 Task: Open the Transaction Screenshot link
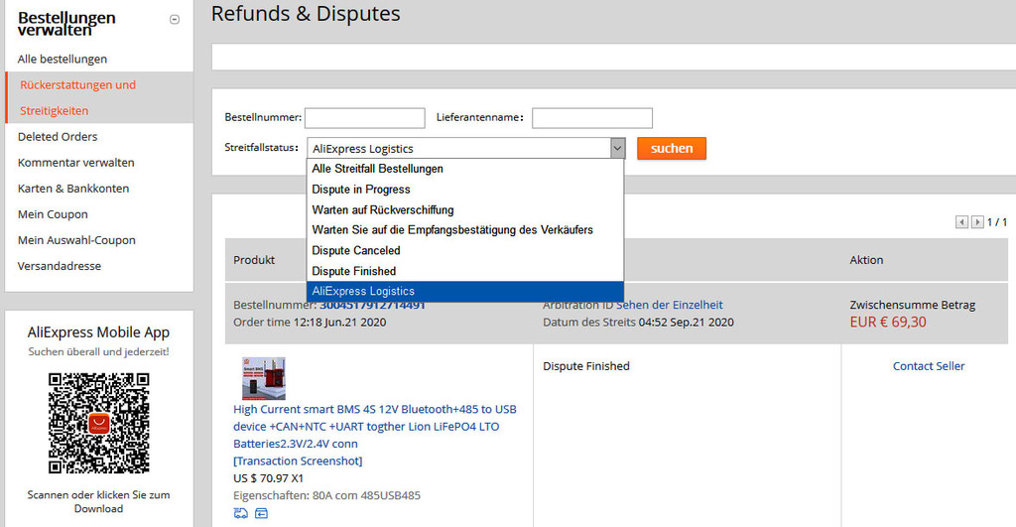point(298,461)
